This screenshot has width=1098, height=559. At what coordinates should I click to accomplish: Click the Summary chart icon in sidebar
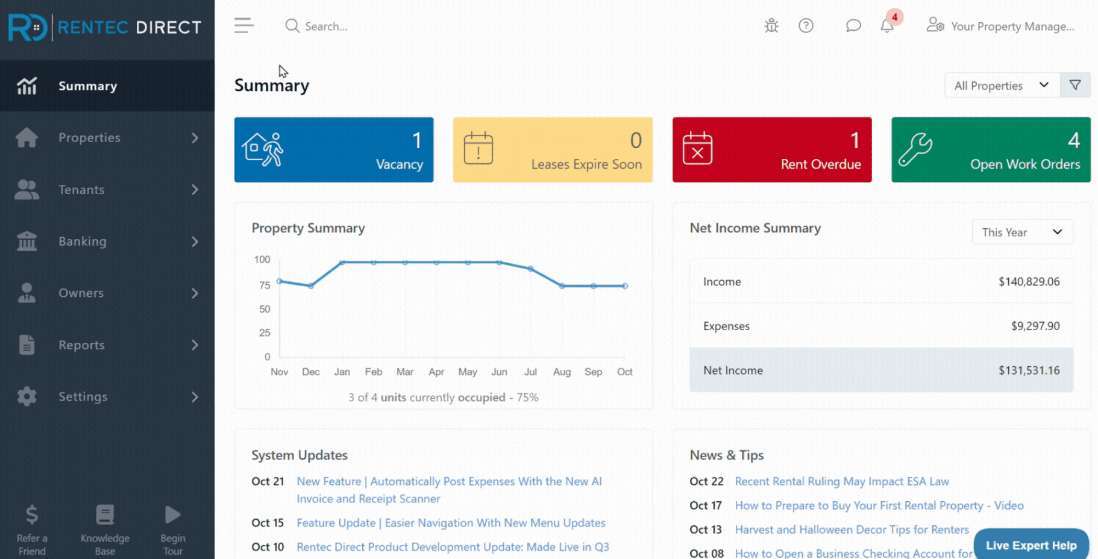(x=27, y=86)
